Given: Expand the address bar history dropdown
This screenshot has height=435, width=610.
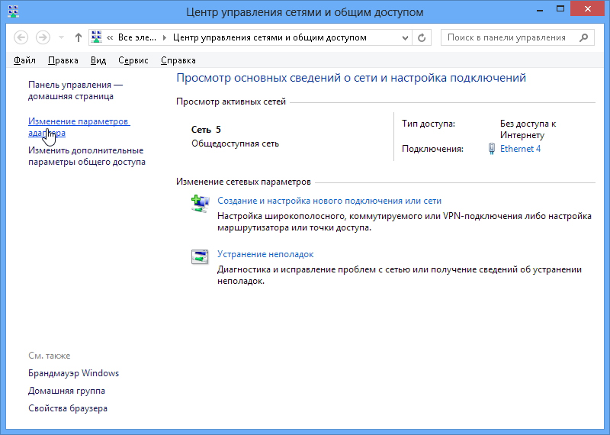Looking at the screenshot, I should pyautogui.click(x=405, y=37).
